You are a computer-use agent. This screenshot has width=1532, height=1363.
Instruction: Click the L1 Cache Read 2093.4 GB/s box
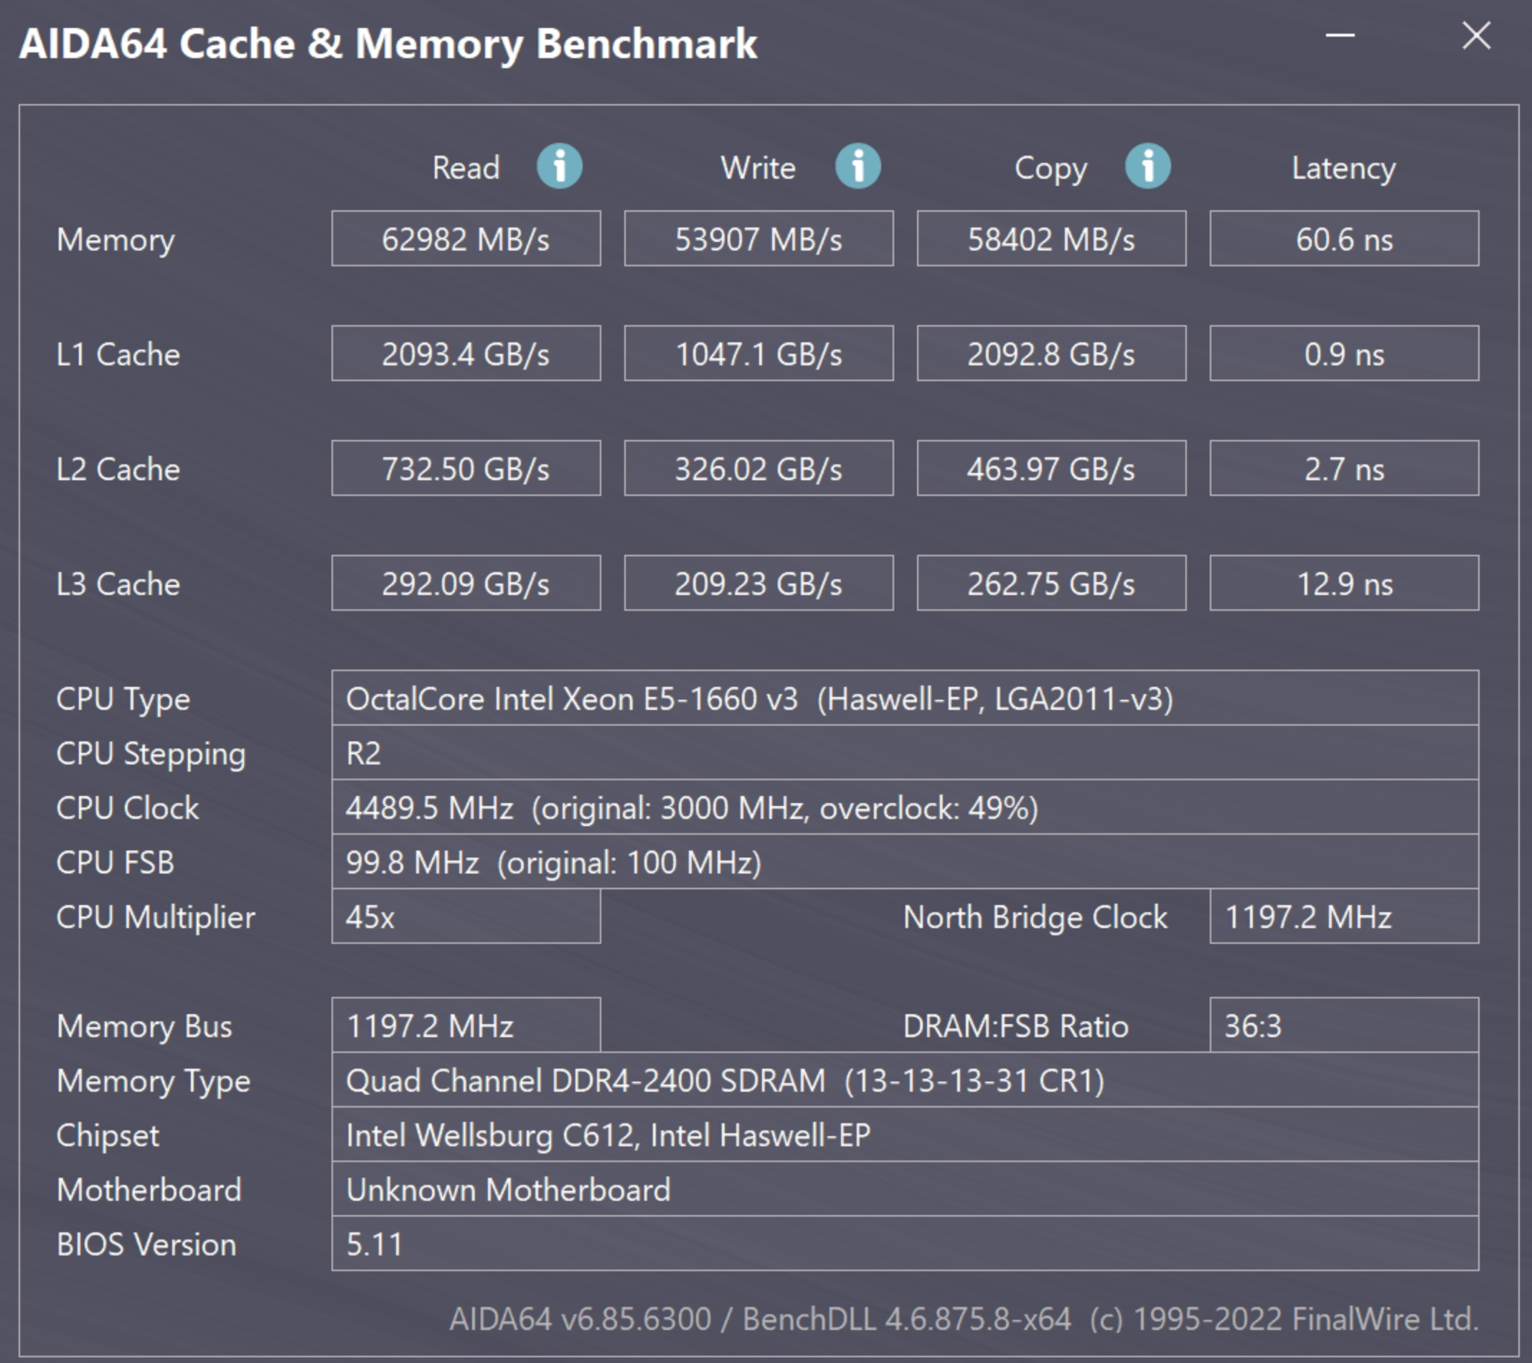466,353
